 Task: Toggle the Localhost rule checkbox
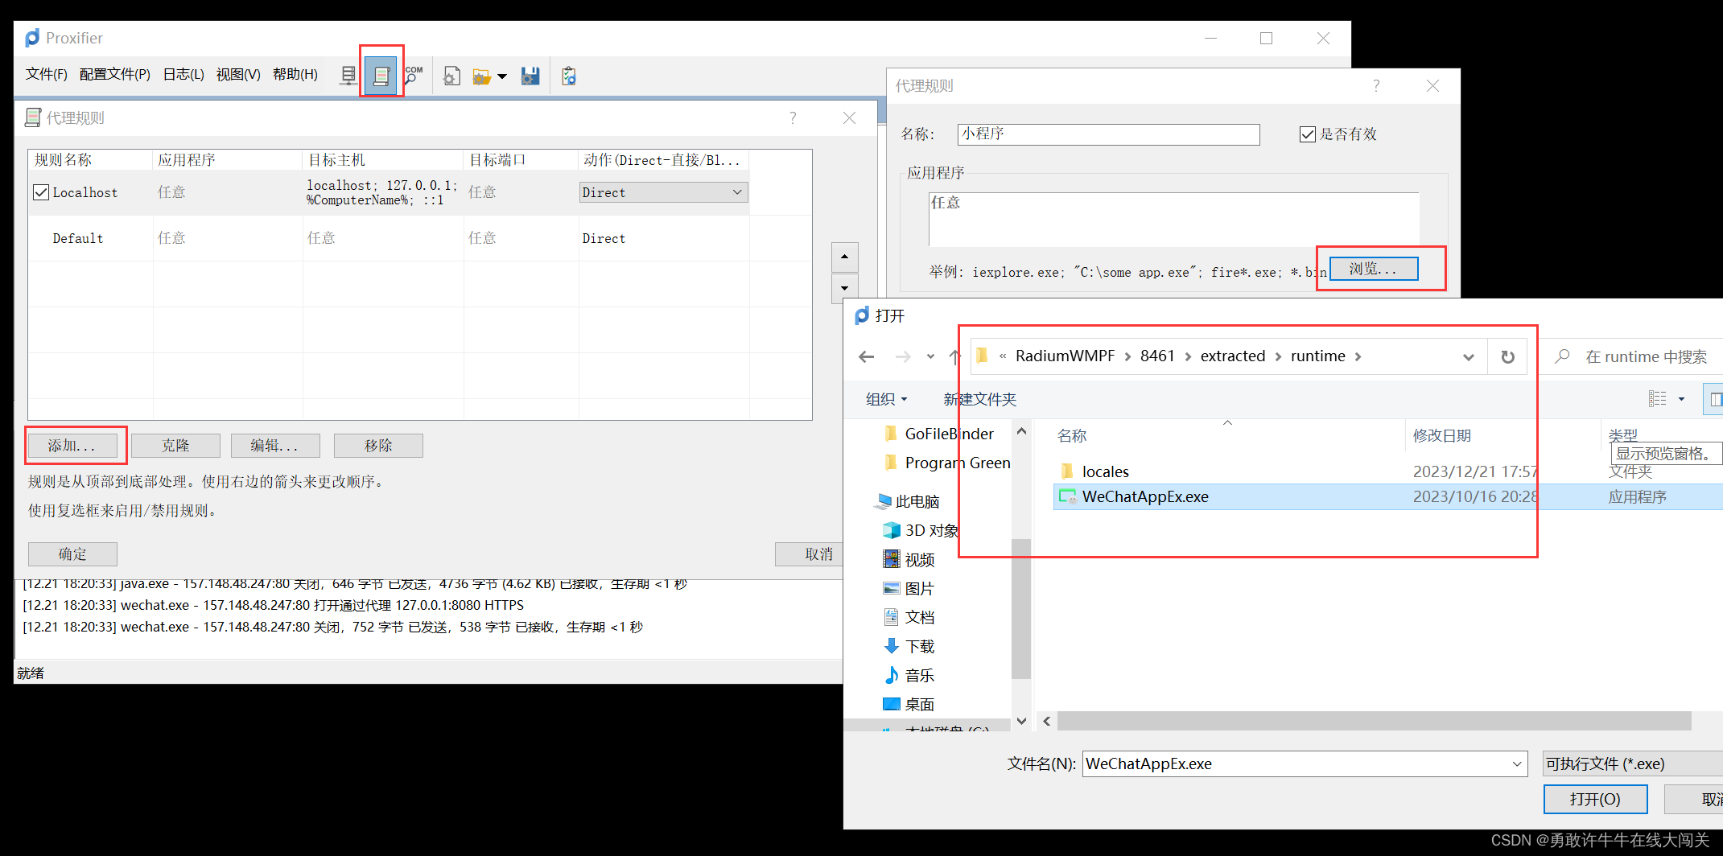[41, 192]
